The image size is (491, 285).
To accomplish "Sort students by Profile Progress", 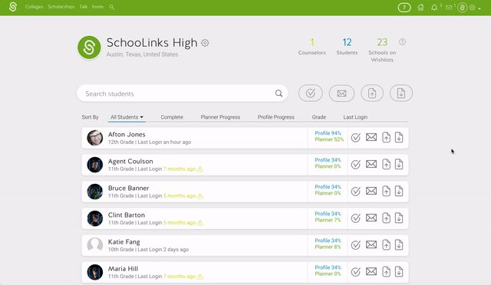I will [276, 117].
